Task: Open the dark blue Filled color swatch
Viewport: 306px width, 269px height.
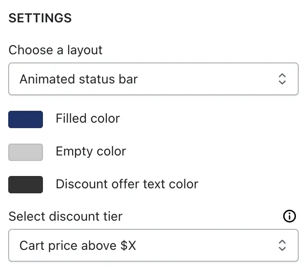Action: [x=26, y=119]
